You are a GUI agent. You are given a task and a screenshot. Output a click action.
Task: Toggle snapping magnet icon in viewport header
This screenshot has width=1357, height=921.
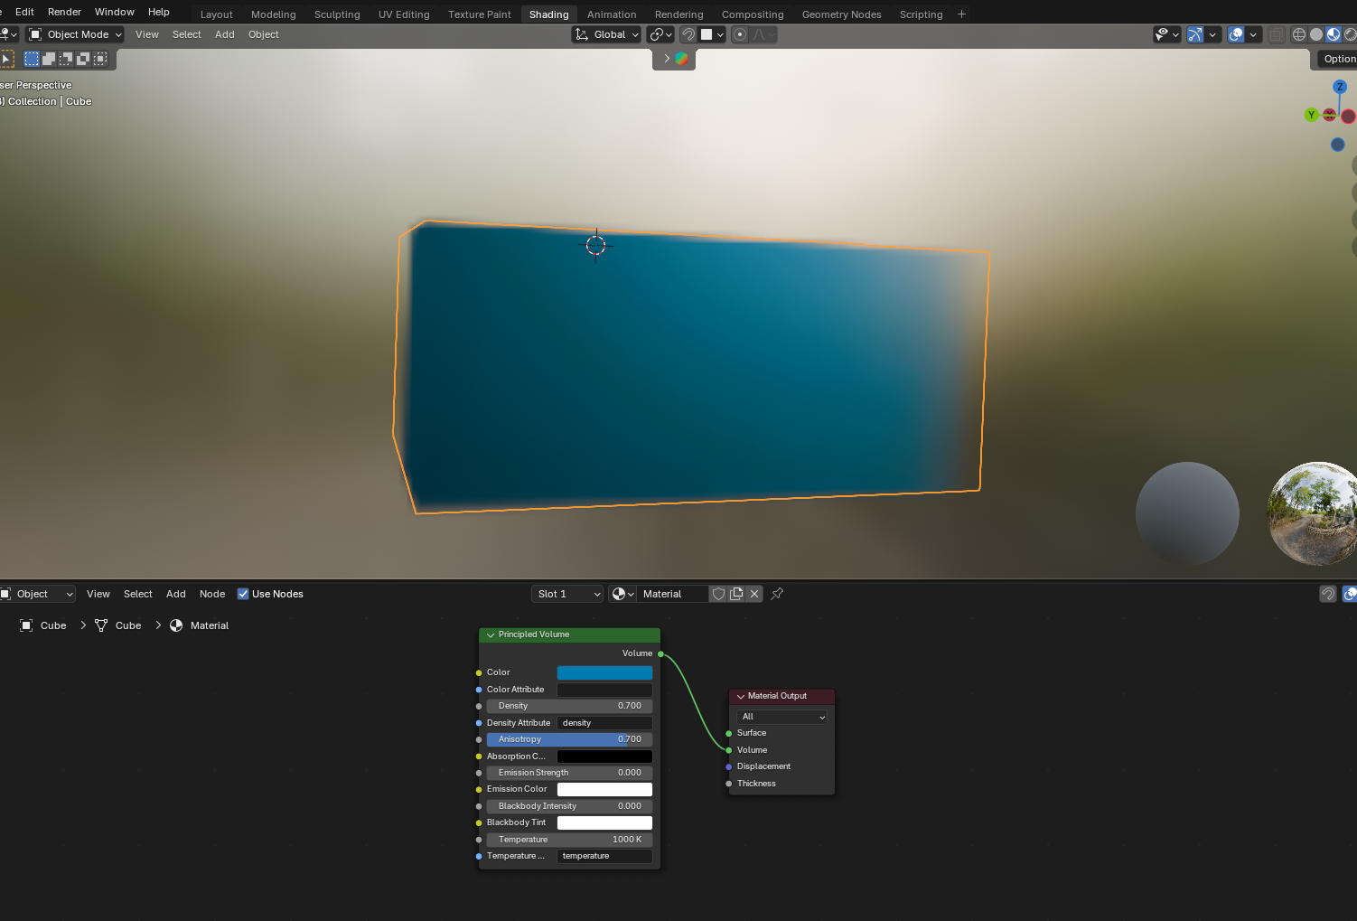tap(688, 34)
